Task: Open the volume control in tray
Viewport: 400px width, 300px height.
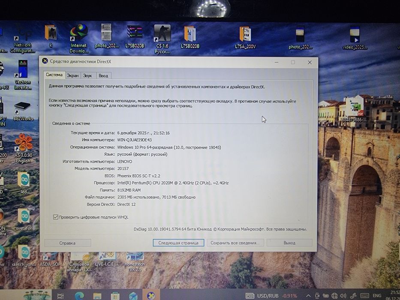Action: coord(343,296)
